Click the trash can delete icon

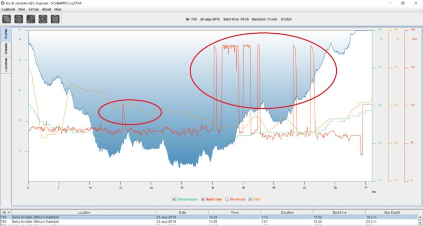(x=55, y=19)
